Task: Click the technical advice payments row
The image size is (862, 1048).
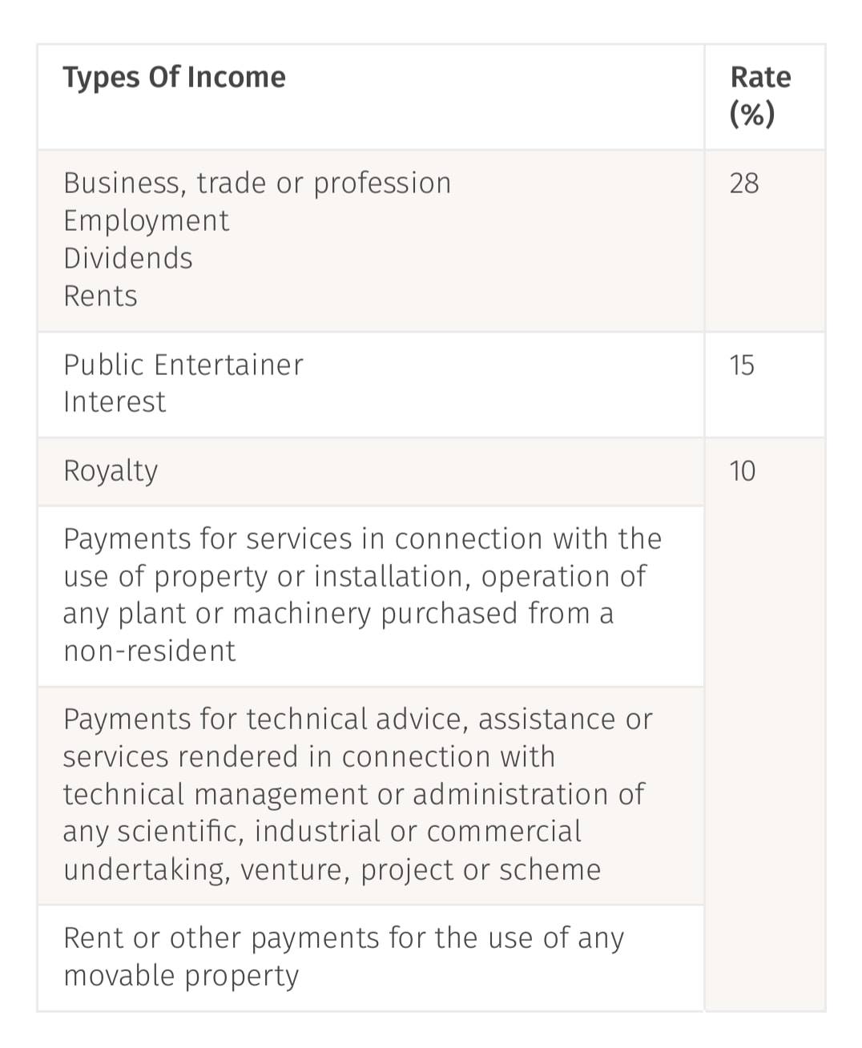Action: (x=371, y=796)
